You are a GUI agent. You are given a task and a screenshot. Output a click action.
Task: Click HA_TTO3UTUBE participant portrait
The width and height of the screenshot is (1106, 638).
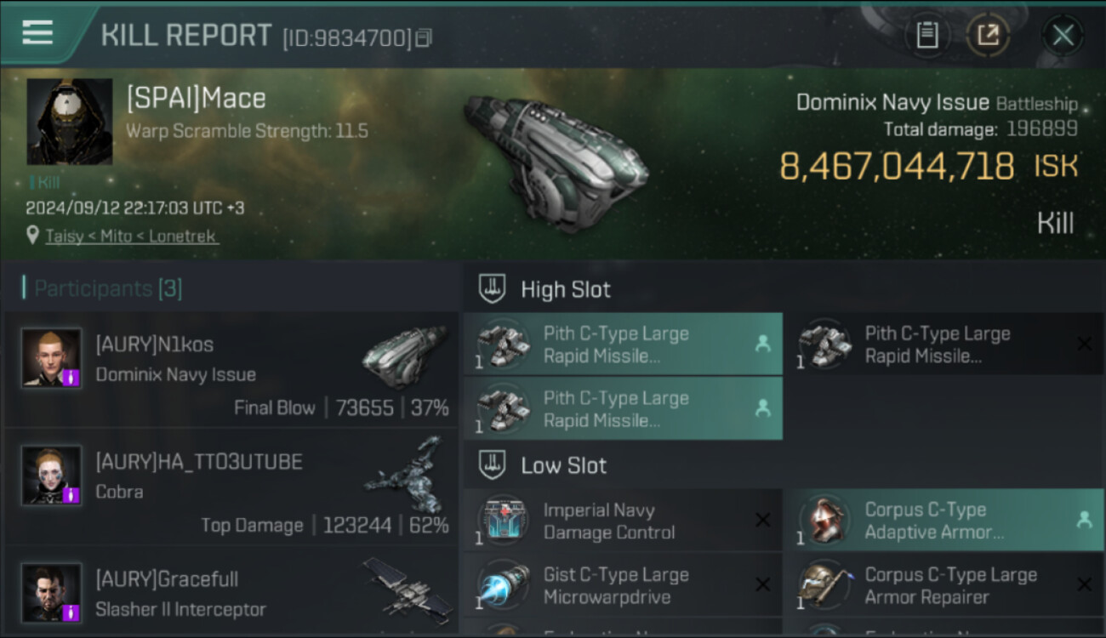click(52, 475)
